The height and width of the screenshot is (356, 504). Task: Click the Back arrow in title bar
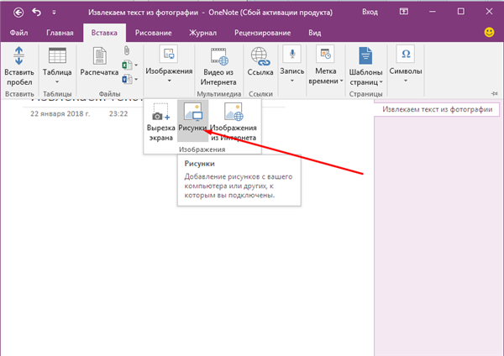(x=18, y=13)
